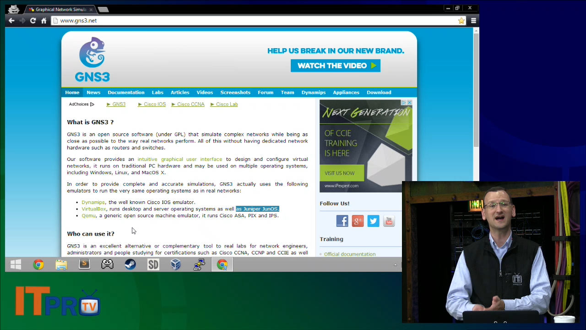This screenshot has height=330, width=586.
Task: Go to the Screenshots page
Action: 235,93
